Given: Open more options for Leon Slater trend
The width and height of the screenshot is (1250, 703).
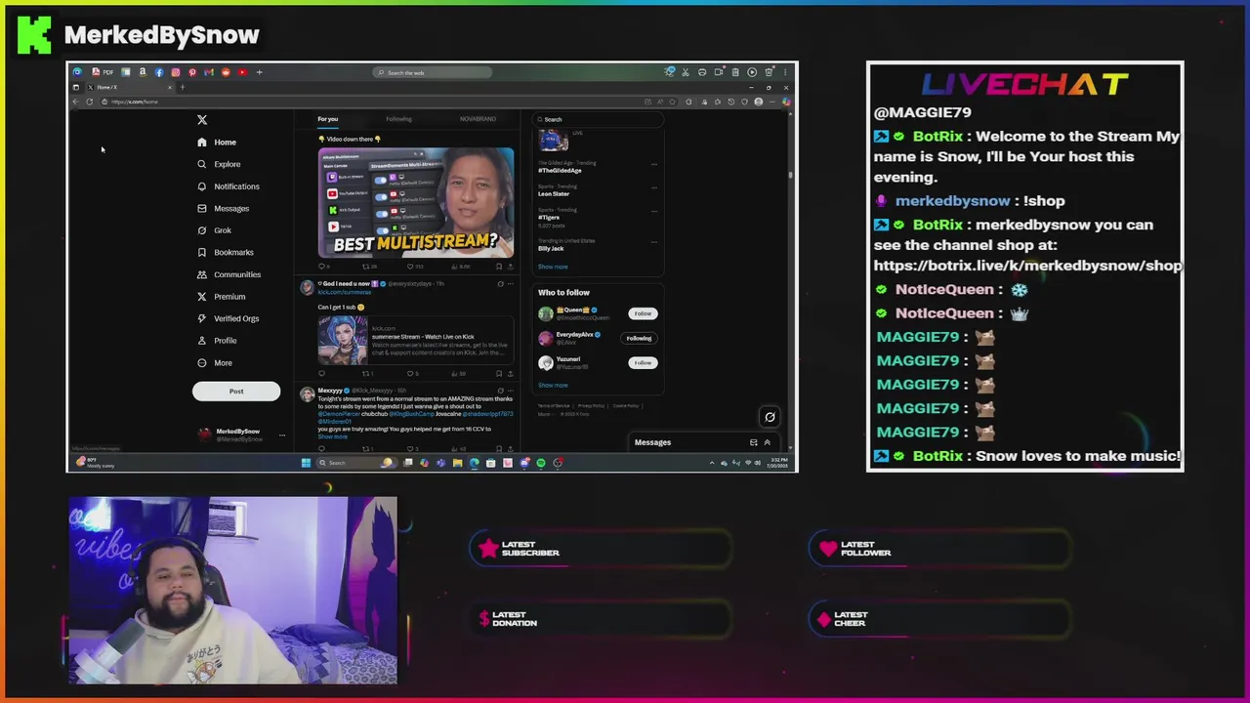Looking at the screenshot, I should pyautogui.click(x=654, y=186).
